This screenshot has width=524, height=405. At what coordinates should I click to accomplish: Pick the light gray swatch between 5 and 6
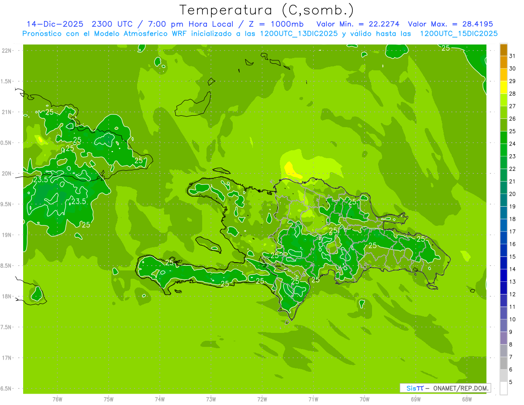click(503, 376)
